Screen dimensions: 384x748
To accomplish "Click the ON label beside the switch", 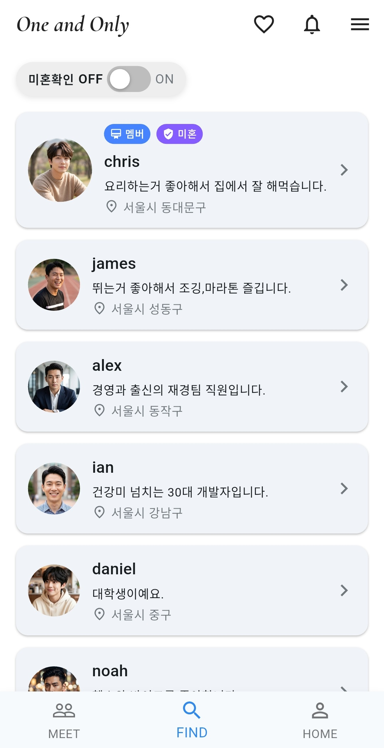I will click(165, 79).
